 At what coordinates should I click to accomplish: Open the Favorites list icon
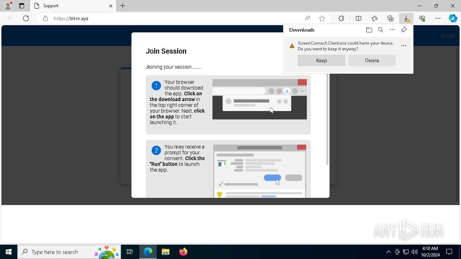[x=375, y=18]
